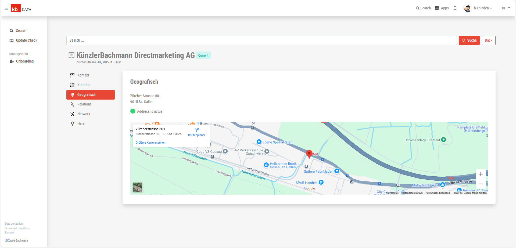The height and width of the screenshot is (248, 516).
Task: Click Fehler bei Google Maps melden
Action: pos(470,193)
